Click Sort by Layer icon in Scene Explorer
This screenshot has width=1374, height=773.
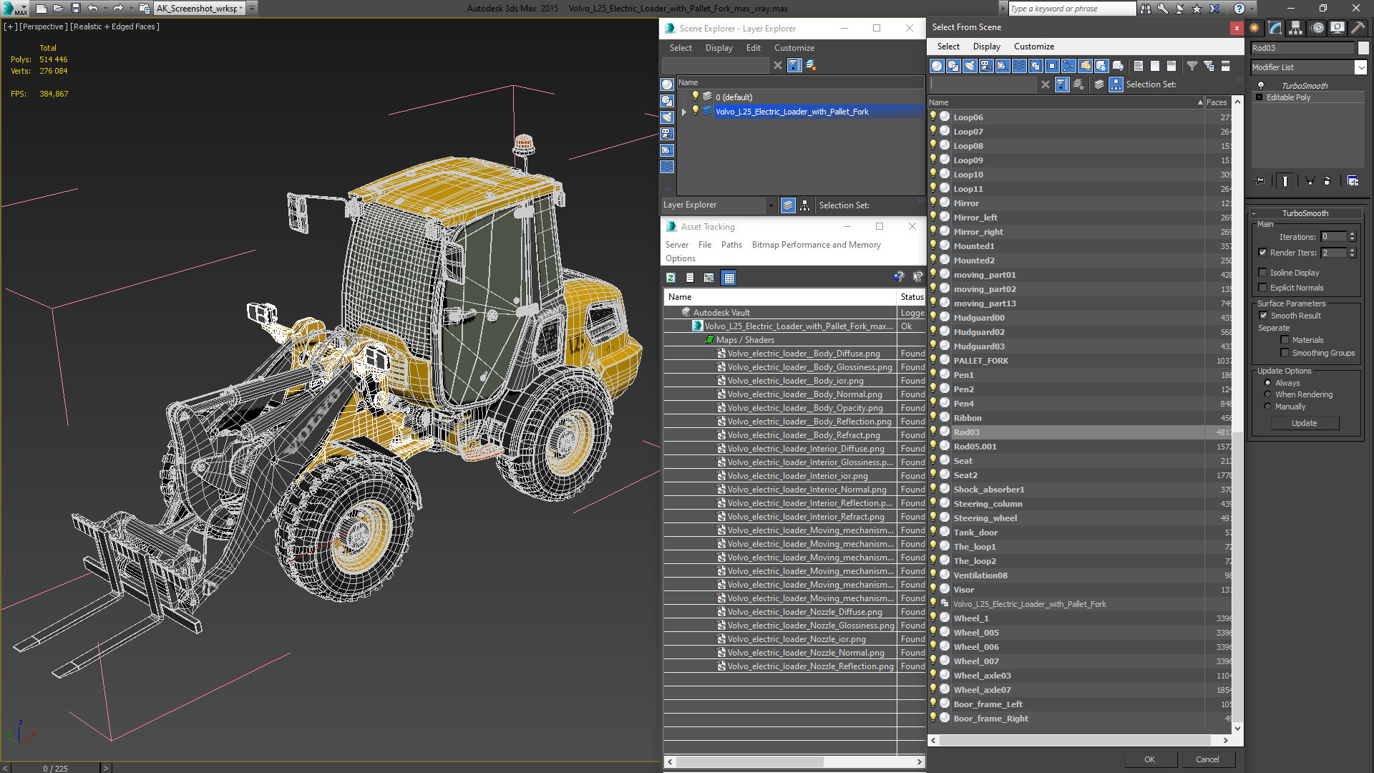[788, 205]
